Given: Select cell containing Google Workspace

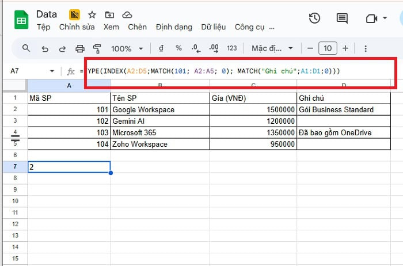Looking at the screenshot, I should [159, 109].
